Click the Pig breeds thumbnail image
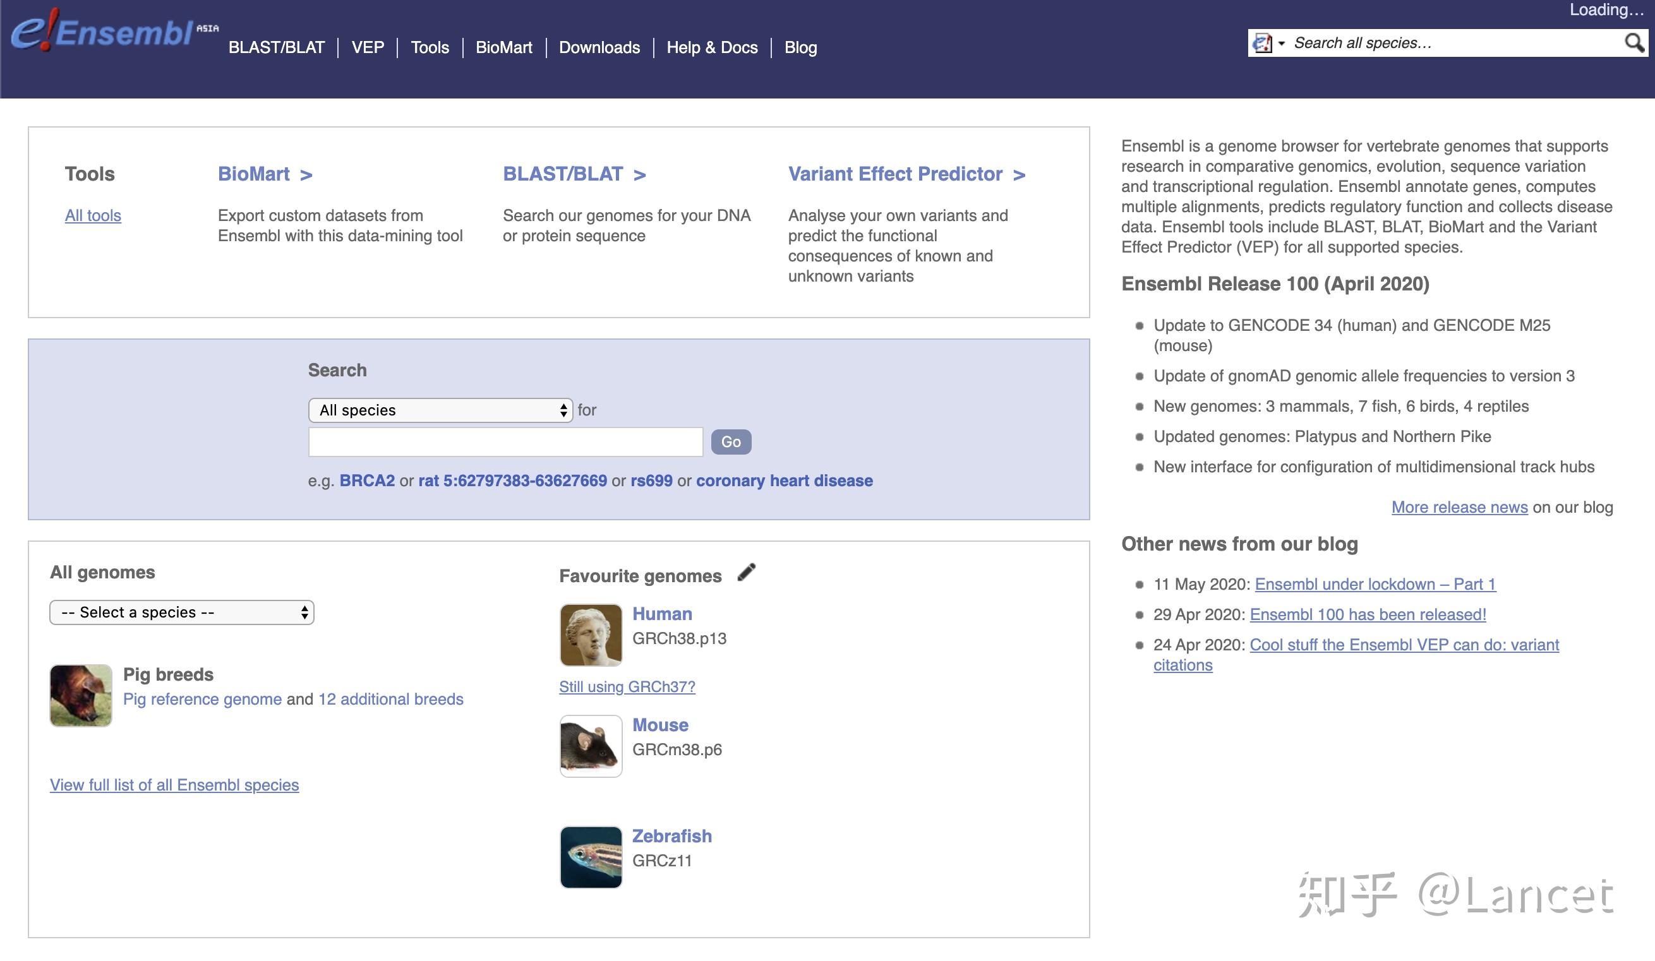The width and height of the screenshot is (1655, 961). point(81,696)
